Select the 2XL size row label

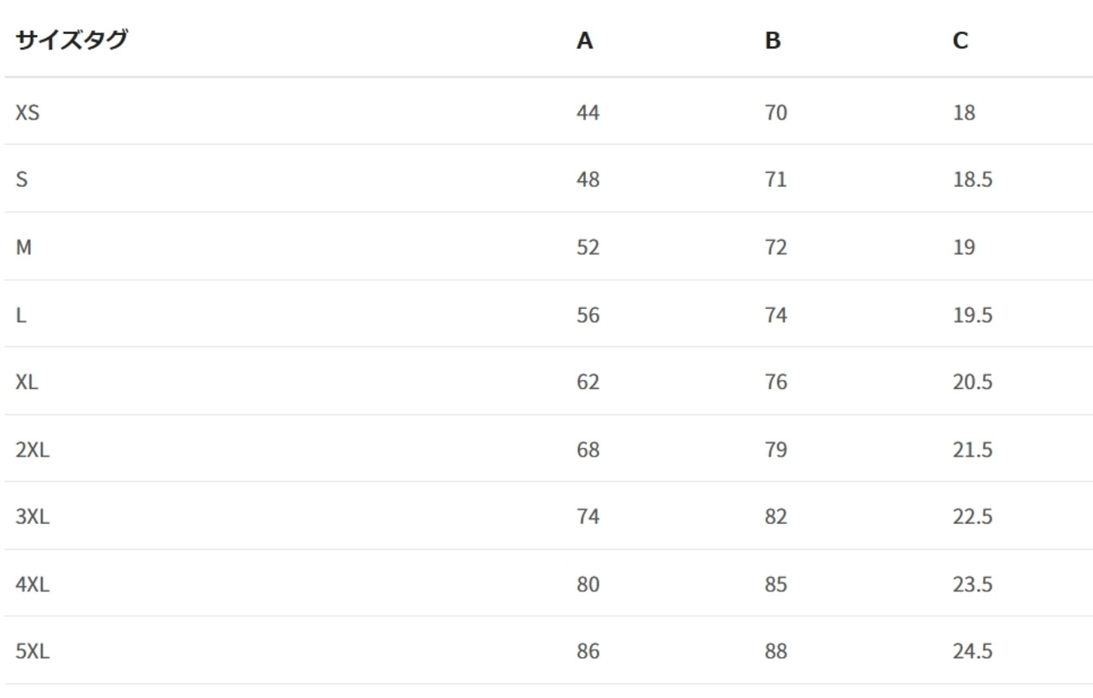pos(32,450)
